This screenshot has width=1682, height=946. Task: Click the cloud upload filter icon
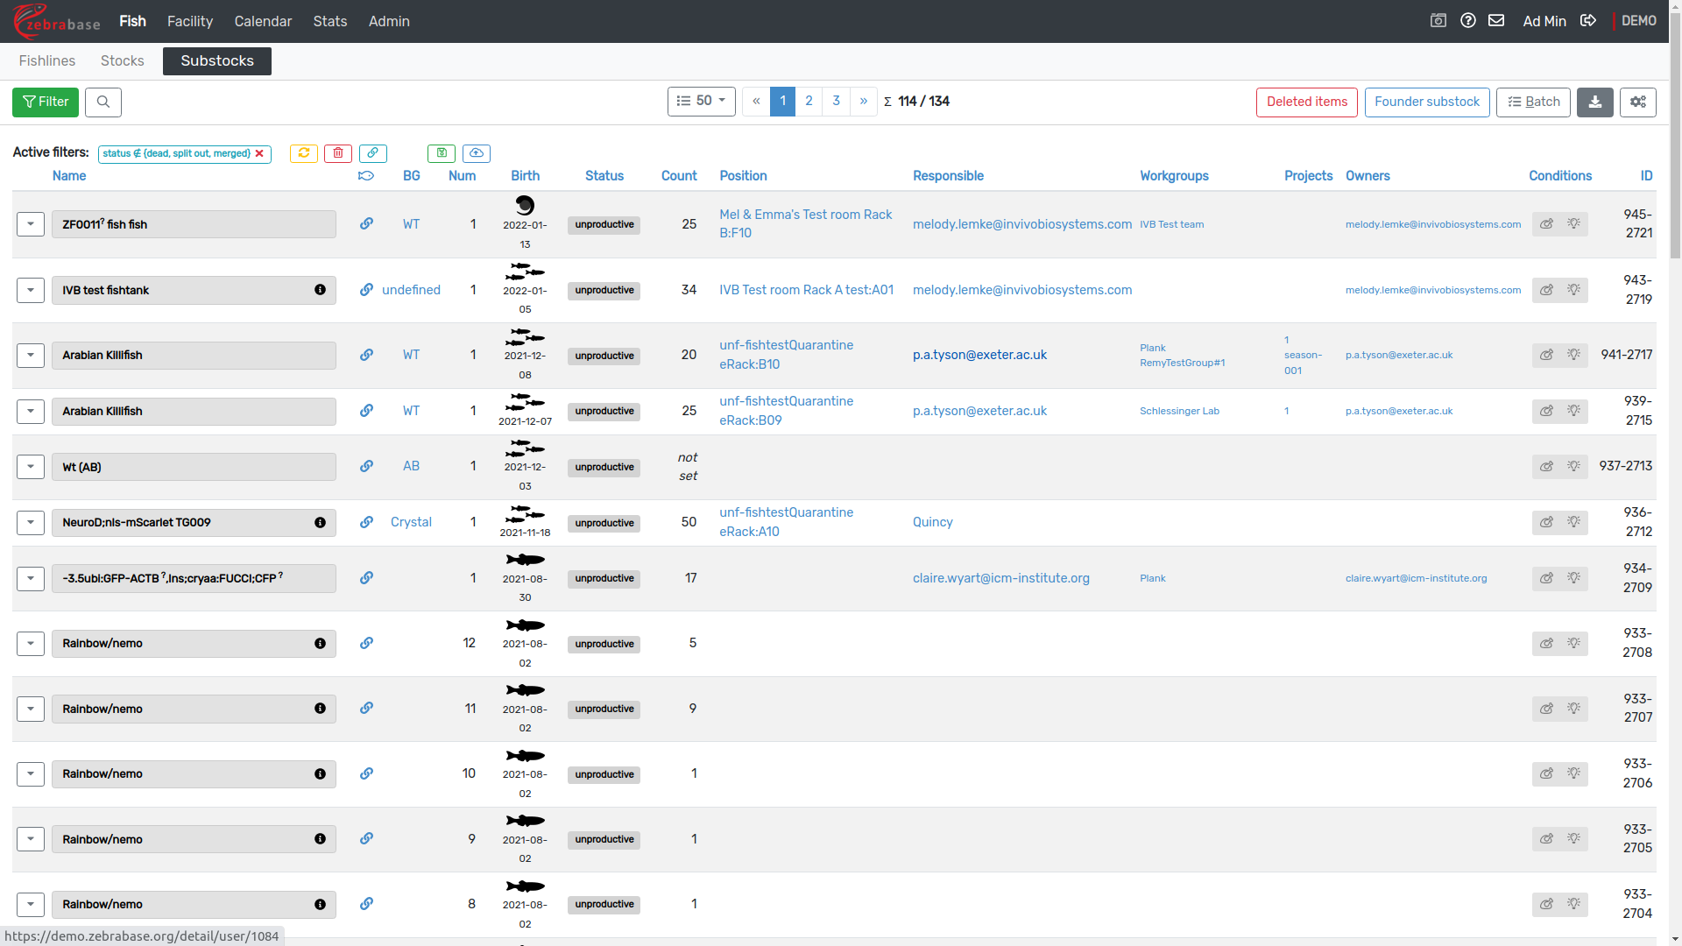click(476, 153)
